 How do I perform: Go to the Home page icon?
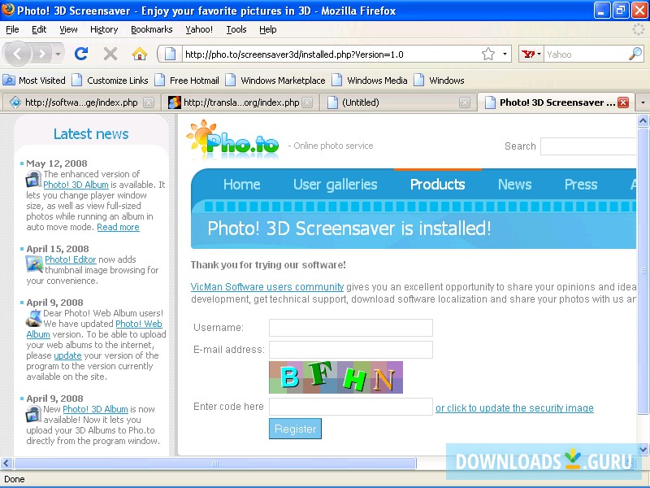pyautogui.click(x=140, y=54)
